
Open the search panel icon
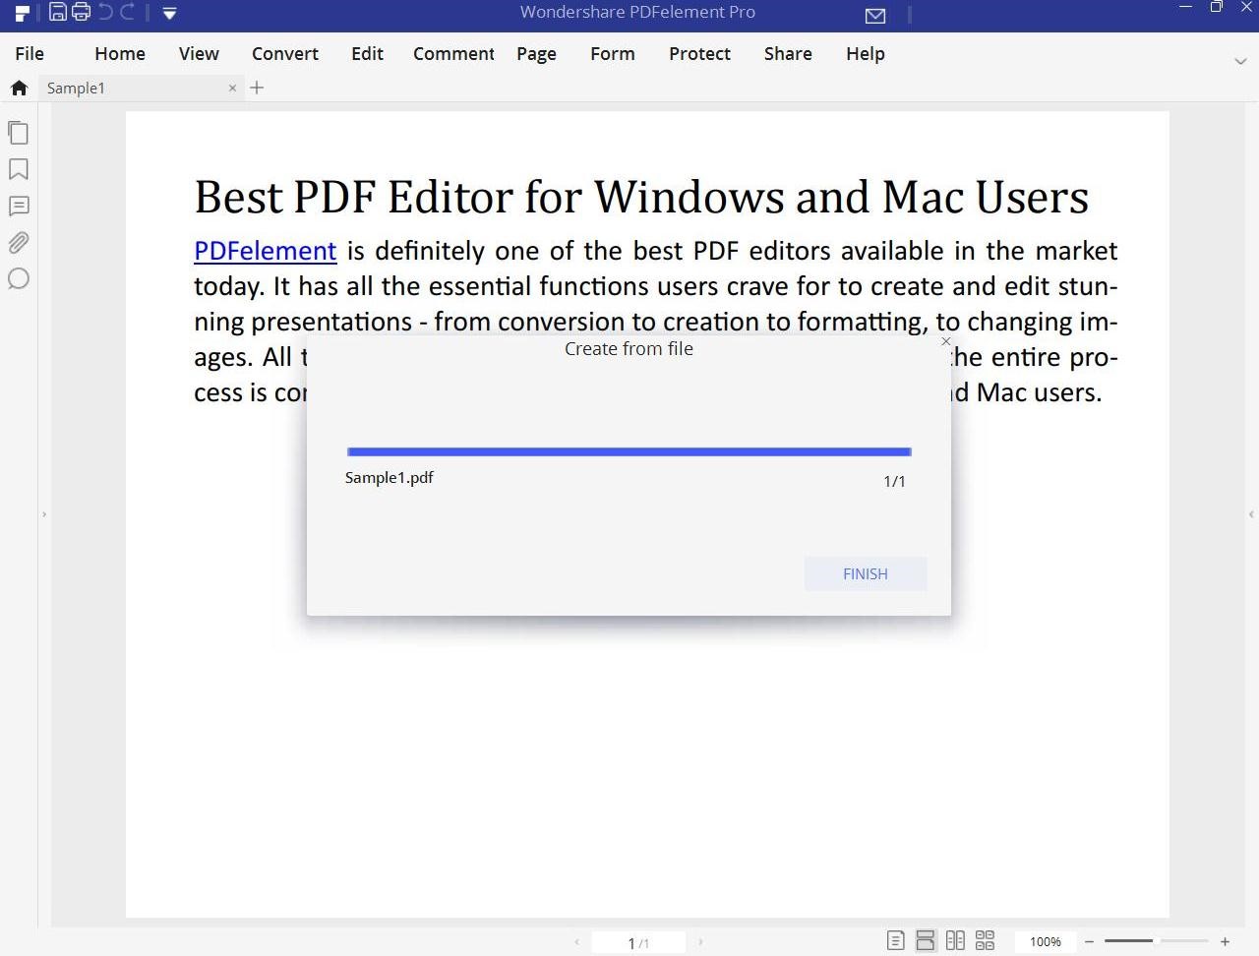pos(18,279)
